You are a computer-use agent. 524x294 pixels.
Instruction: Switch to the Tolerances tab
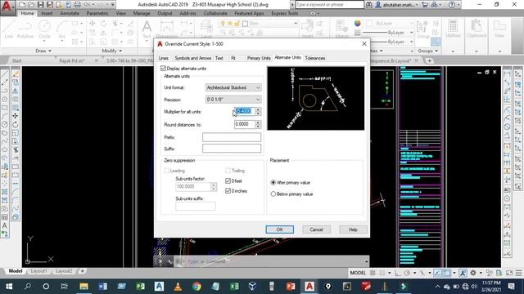[314, 58]
